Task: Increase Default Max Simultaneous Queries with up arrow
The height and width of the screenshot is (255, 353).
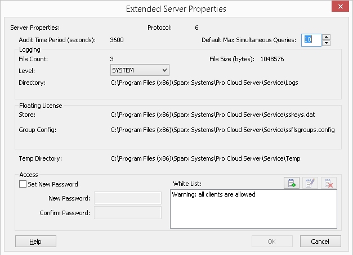Action: (x=327, y=37)
